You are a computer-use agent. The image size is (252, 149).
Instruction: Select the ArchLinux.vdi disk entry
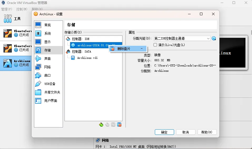[87, 58]
